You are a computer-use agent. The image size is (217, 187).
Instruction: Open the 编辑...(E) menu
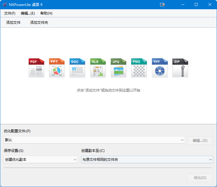(28, 13)
